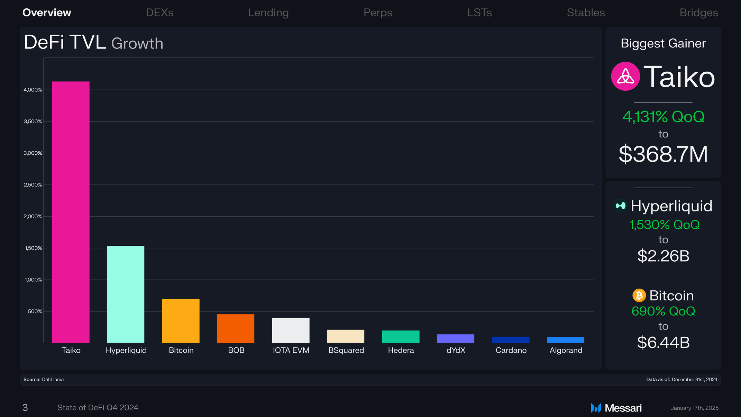Image resolution: width=741 pixels, height=417 pixels.
Task: Click the 2,500% y-axis value
Action: [33, 185]
